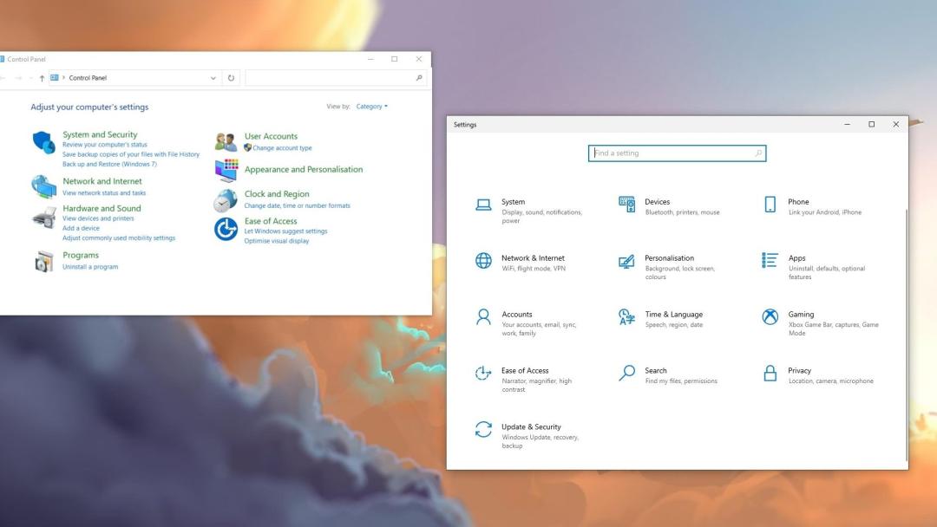Click 'WiFi, flight mode, VPN' description
The image size is (937, 527).
click(534, 269)
